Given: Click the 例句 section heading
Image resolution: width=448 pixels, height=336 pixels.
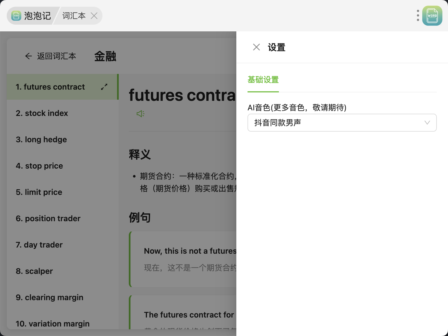Looking at the screenshot, I should click(140, 217).
